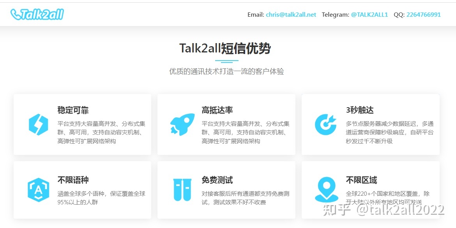The image size is (456, 228).
Task: Click the description starting 全球220+个国家
Action: tap(388, 198)
